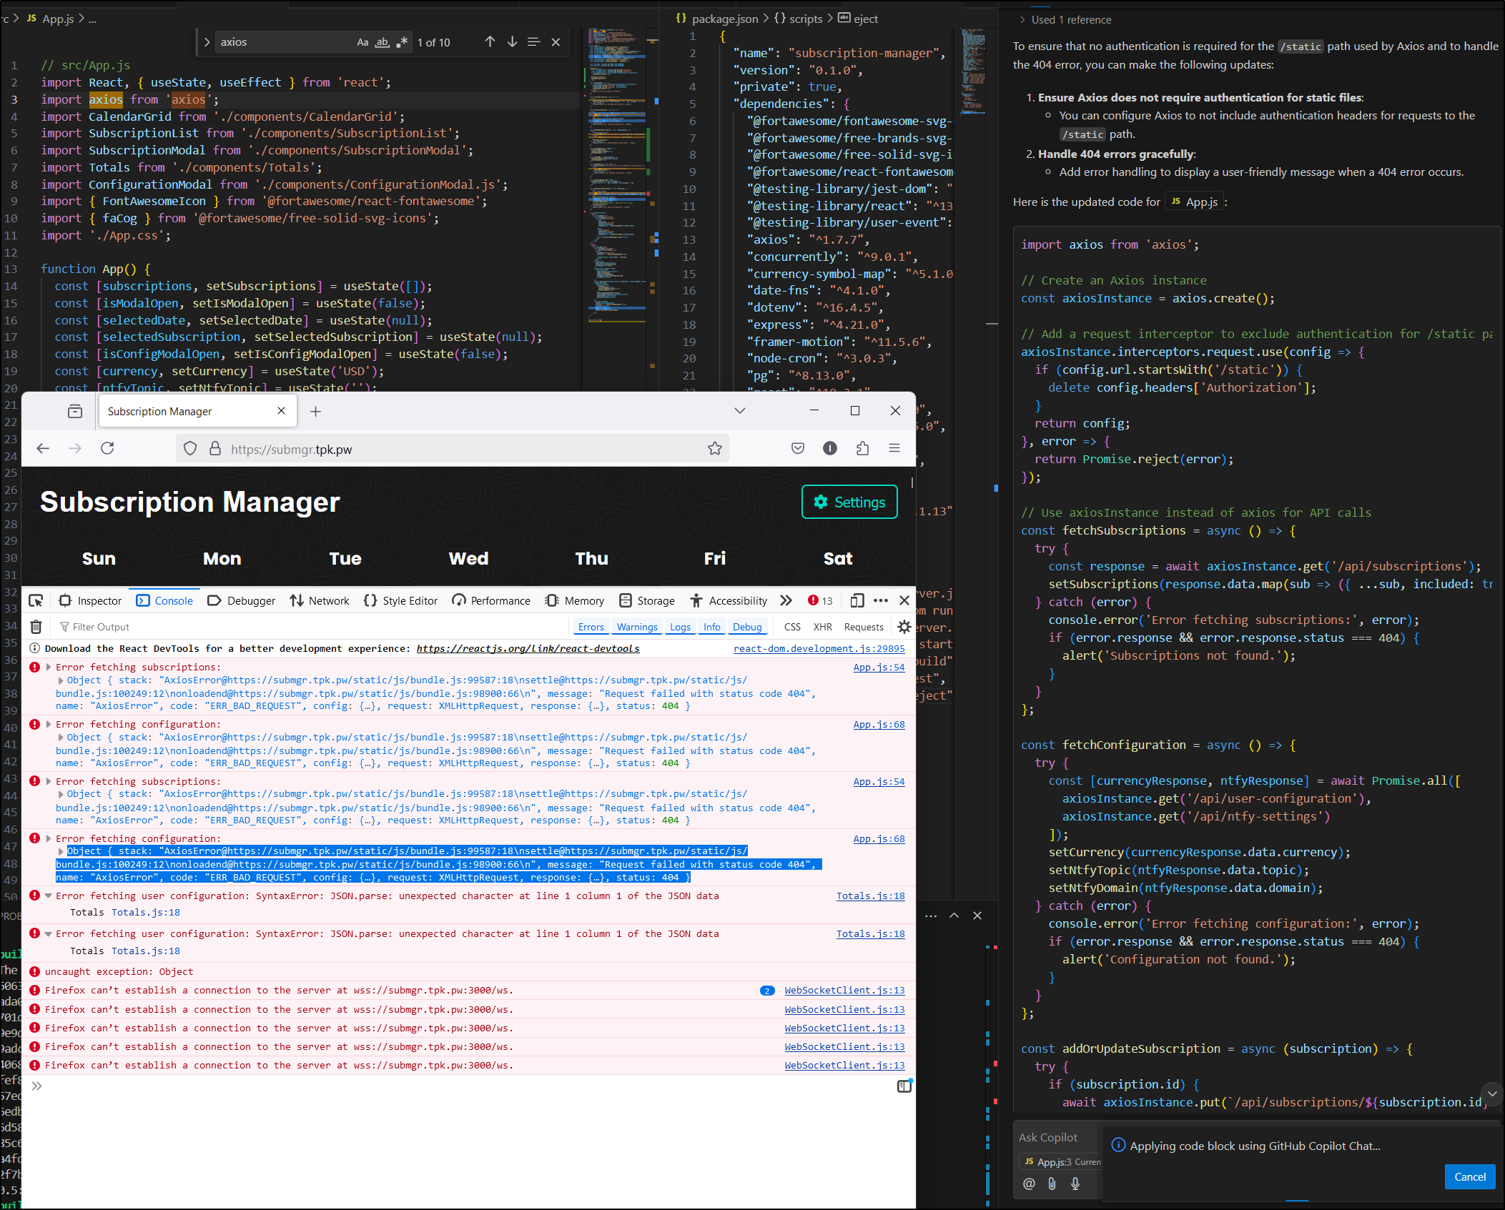Close the Firefox developer tools
Viewport: 1505px width, 1210px height.
coord(904,600)
